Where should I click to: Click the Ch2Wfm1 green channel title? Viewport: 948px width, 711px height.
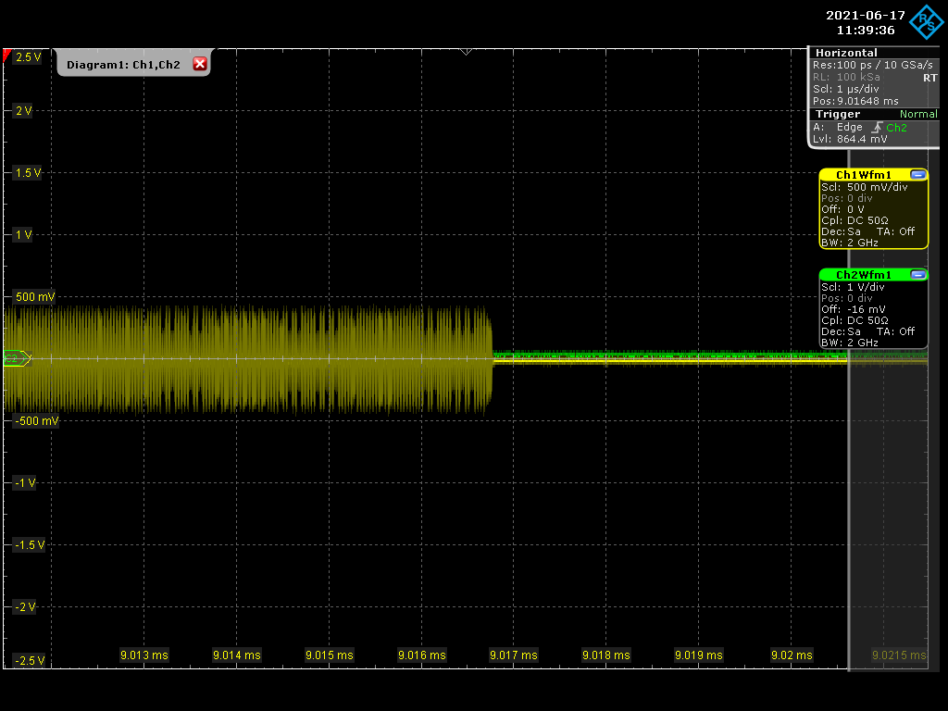tap(863, 275)
